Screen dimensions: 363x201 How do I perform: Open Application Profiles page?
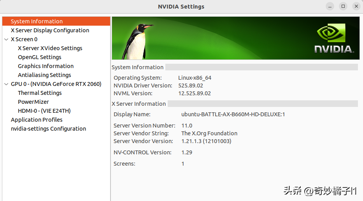37,120
